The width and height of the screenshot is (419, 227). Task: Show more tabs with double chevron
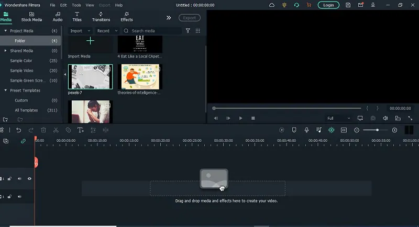coord(169,18)
